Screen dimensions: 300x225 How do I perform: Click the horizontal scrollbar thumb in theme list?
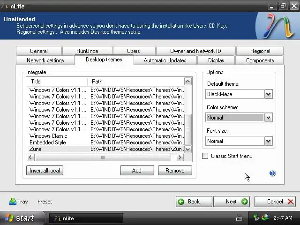point(103,157)
